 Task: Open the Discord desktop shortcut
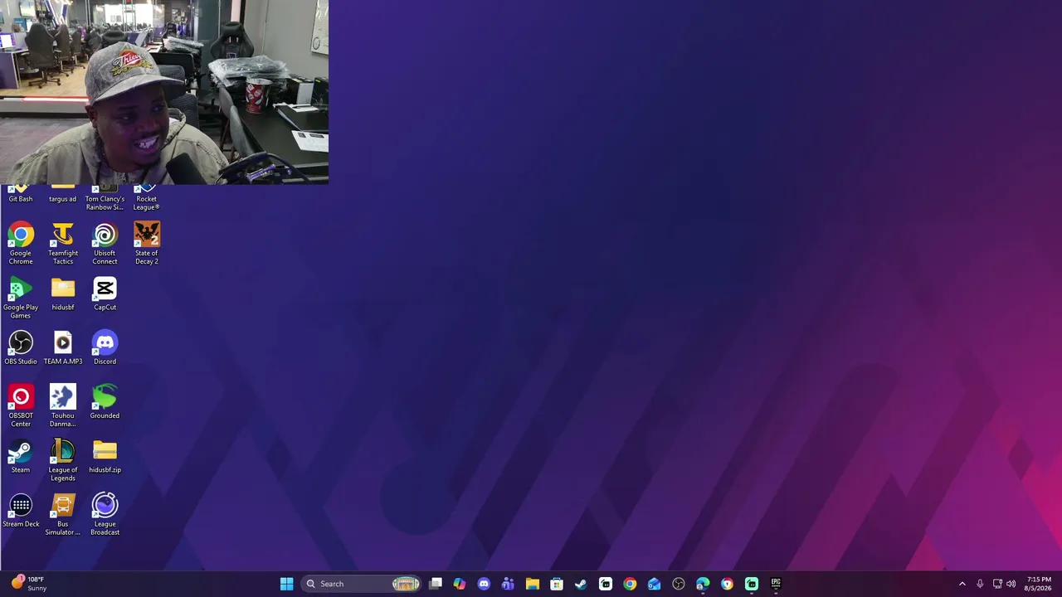coord(105,348)
